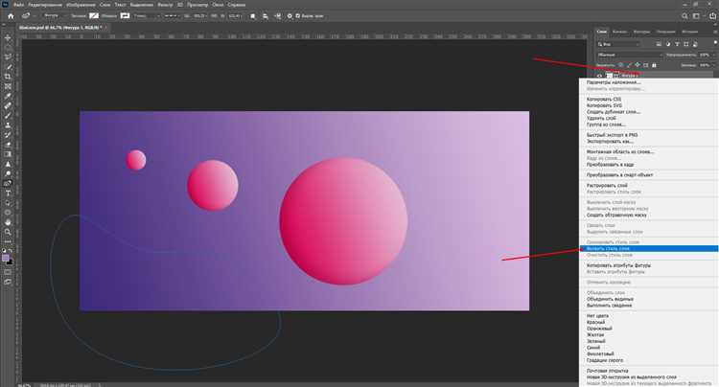Select the Path Selection tool

tap(8, 202)
